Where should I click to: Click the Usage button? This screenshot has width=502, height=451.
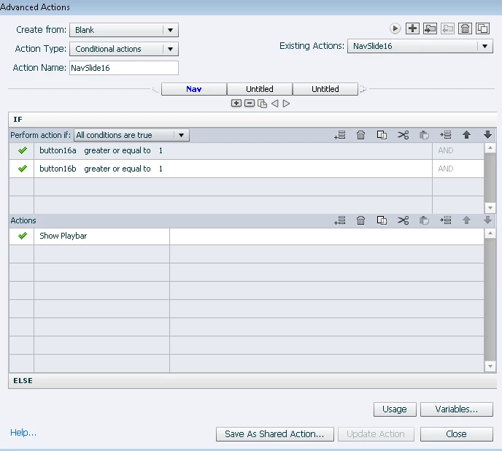pos(395,409)
